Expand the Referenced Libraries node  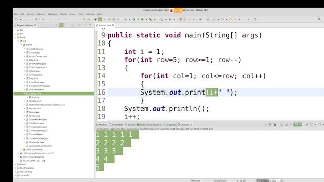(18, 157)
